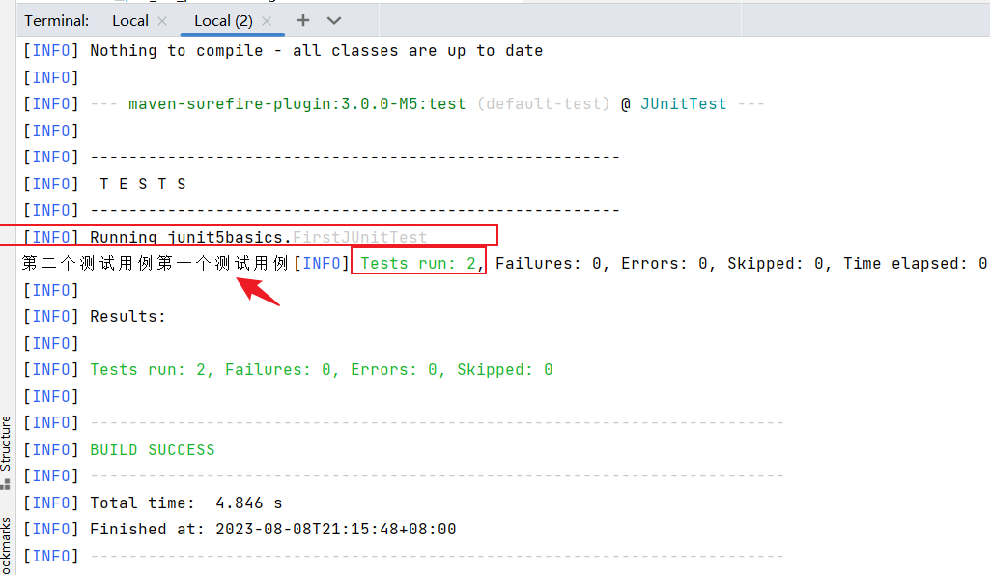
Task: Switch to the Local terminal tab
Action: [x=129, y=20]
